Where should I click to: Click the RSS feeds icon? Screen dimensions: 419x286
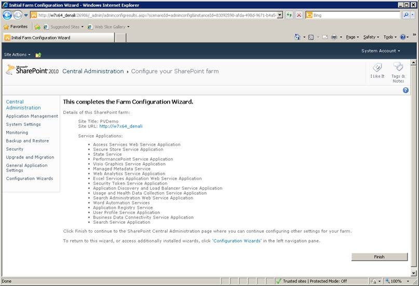click(x=311, y=37)
